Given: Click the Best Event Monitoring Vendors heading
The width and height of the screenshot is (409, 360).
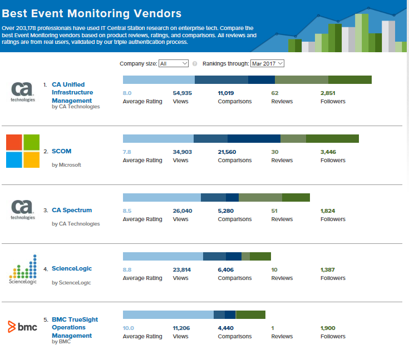Looking at the screenshot, I should click(92, 13).
